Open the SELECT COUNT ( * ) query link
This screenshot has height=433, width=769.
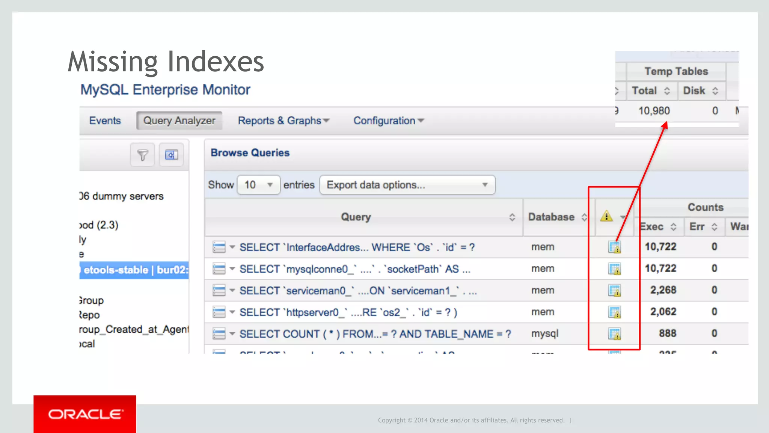point(375,334)
